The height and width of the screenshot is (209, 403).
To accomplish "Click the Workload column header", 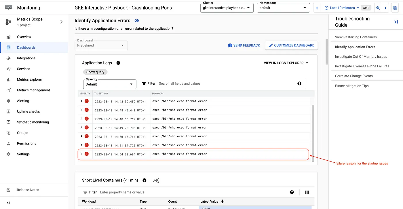I will 89,202.
